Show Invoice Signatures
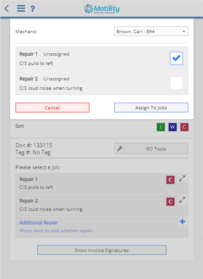The height and width of the screenshot is (279, 203). pyautogui.click(x=102, y=250)
